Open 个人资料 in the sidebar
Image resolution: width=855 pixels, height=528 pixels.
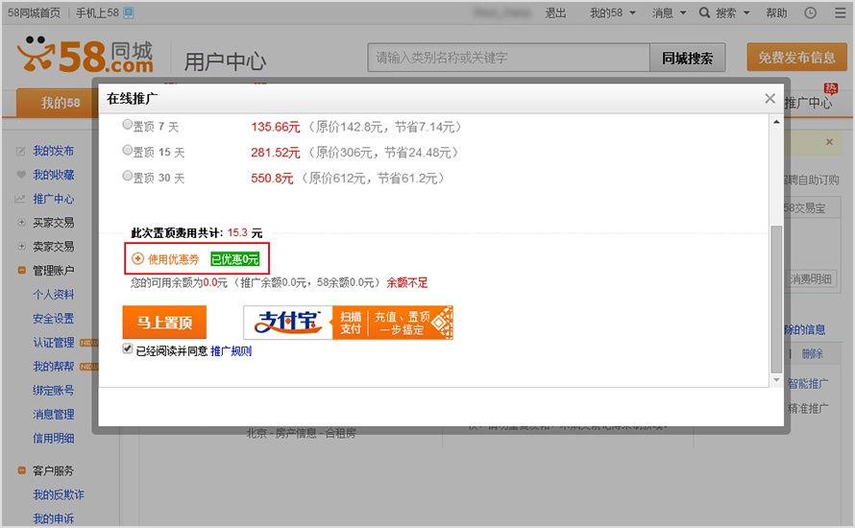[53, 295]
